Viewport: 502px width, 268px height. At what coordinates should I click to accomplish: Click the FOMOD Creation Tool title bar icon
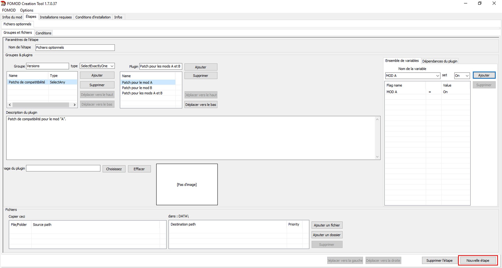click(3, 4)
